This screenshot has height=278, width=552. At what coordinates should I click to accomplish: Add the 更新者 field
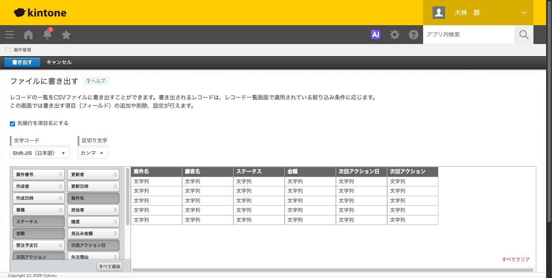tap(93, 175)
